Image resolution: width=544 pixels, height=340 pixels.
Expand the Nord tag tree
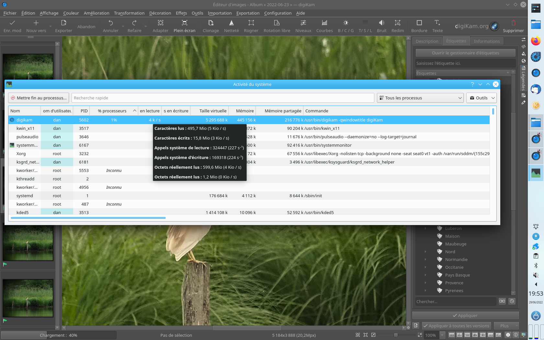(425, 252)
